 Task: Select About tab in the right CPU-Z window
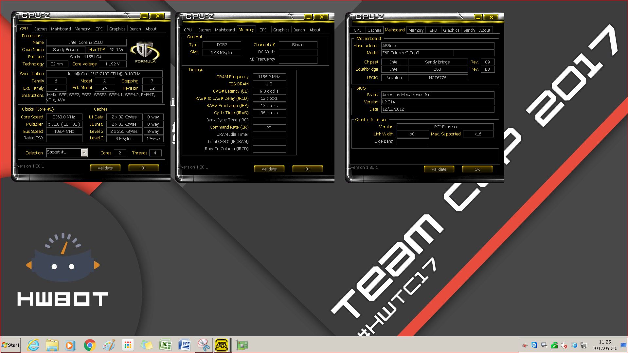coord(485,30)
